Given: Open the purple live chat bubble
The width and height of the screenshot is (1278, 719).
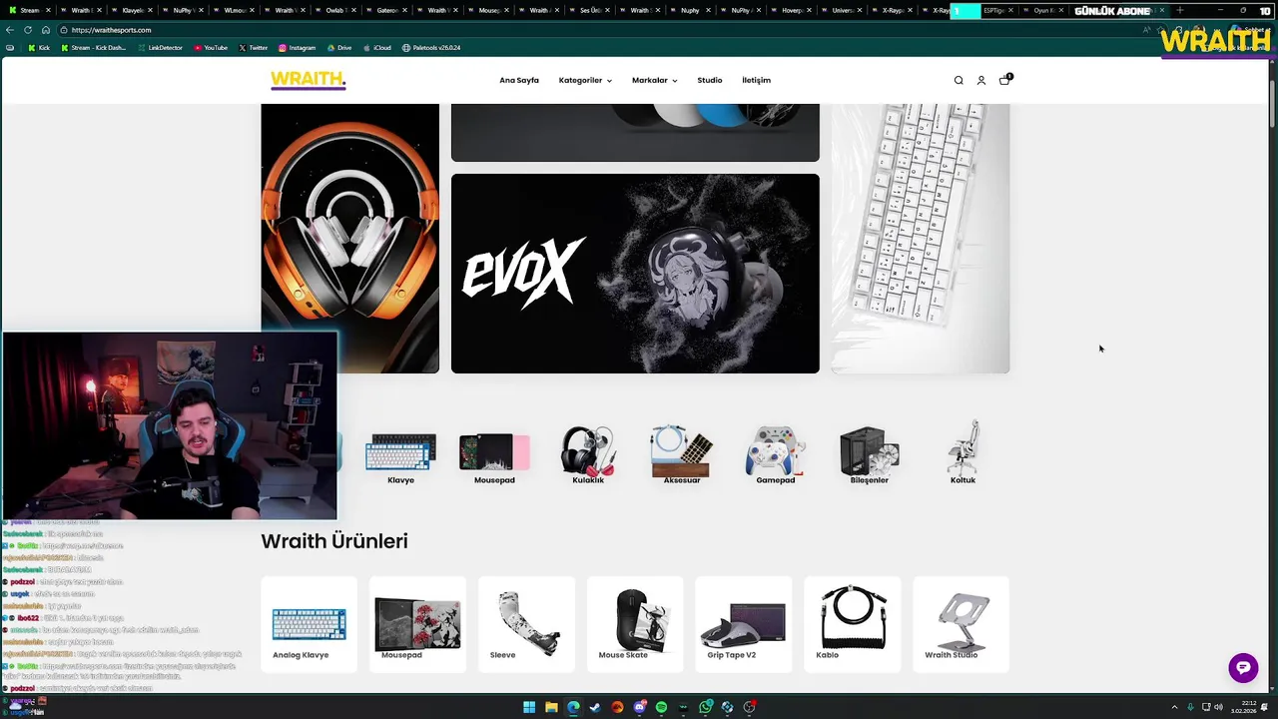Looking at the screenshot, I should pyautogui.click(x=1243, y=668).
